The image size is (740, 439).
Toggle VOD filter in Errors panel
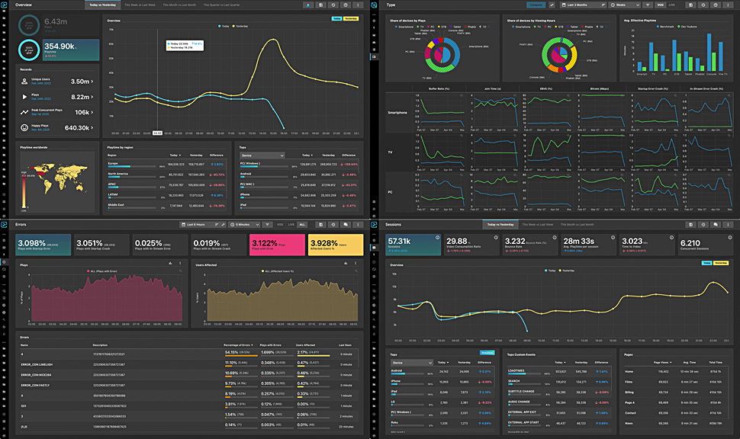point(280,224)
